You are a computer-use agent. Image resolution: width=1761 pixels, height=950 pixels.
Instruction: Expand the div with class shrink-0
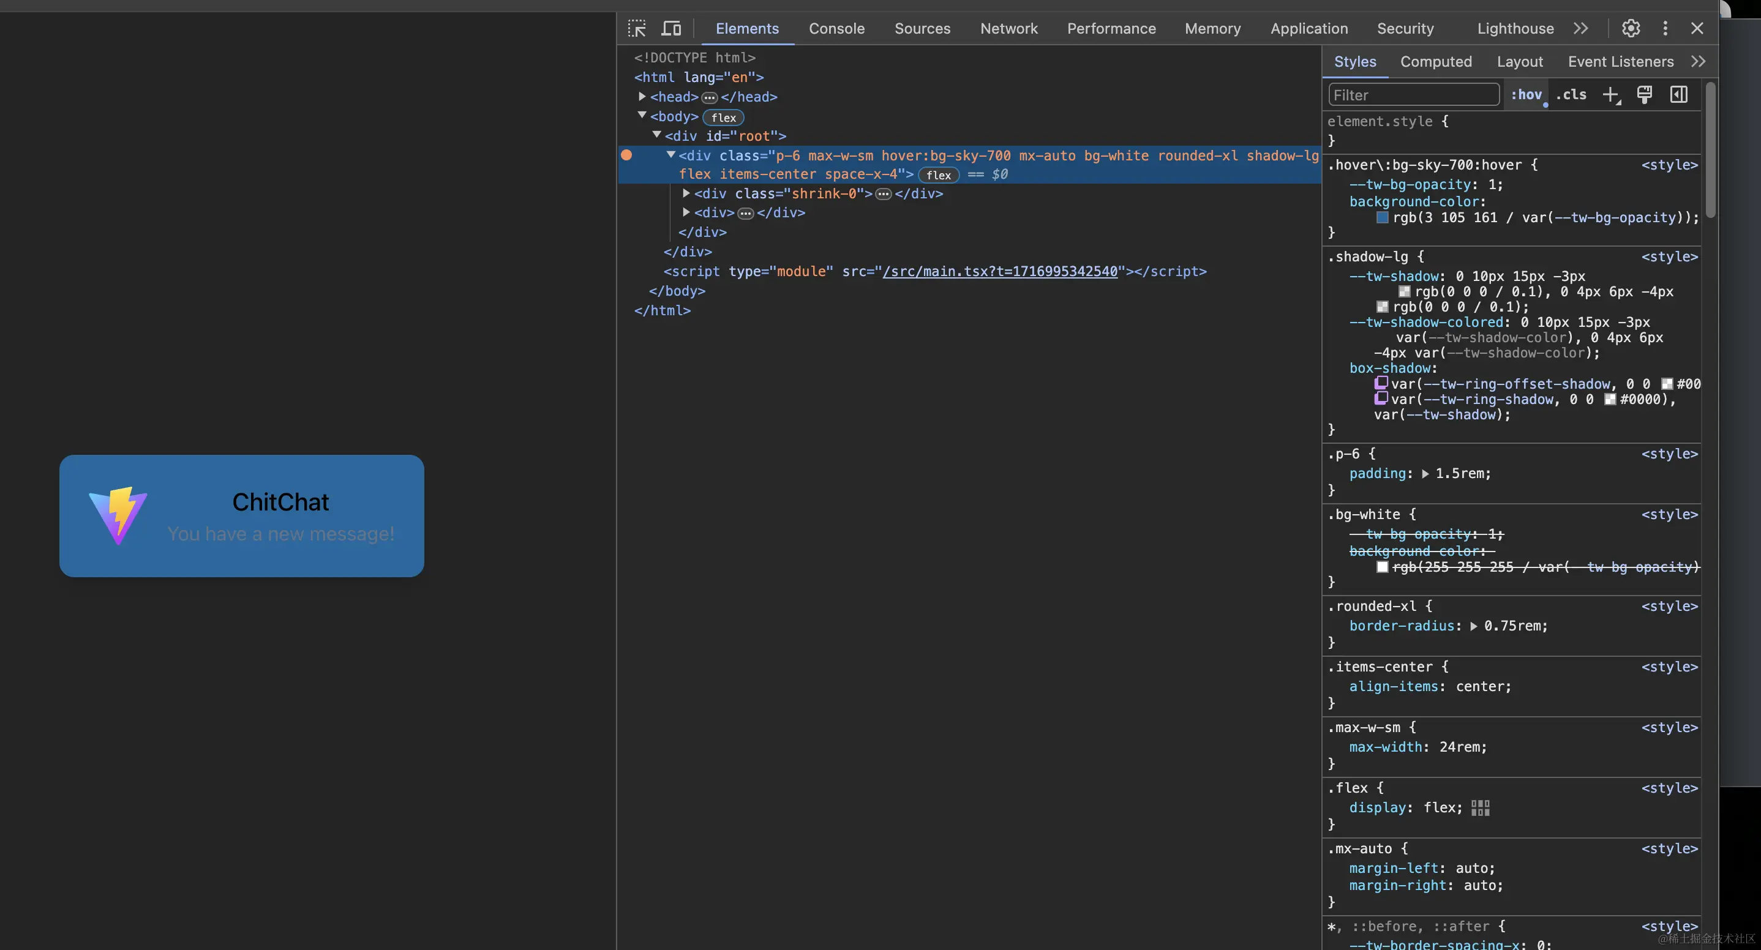[686, 193]
